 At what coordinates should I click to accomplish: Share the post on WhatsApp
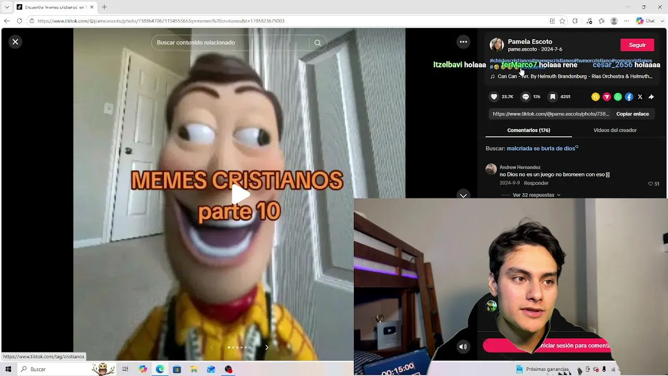tap(618, 97)
